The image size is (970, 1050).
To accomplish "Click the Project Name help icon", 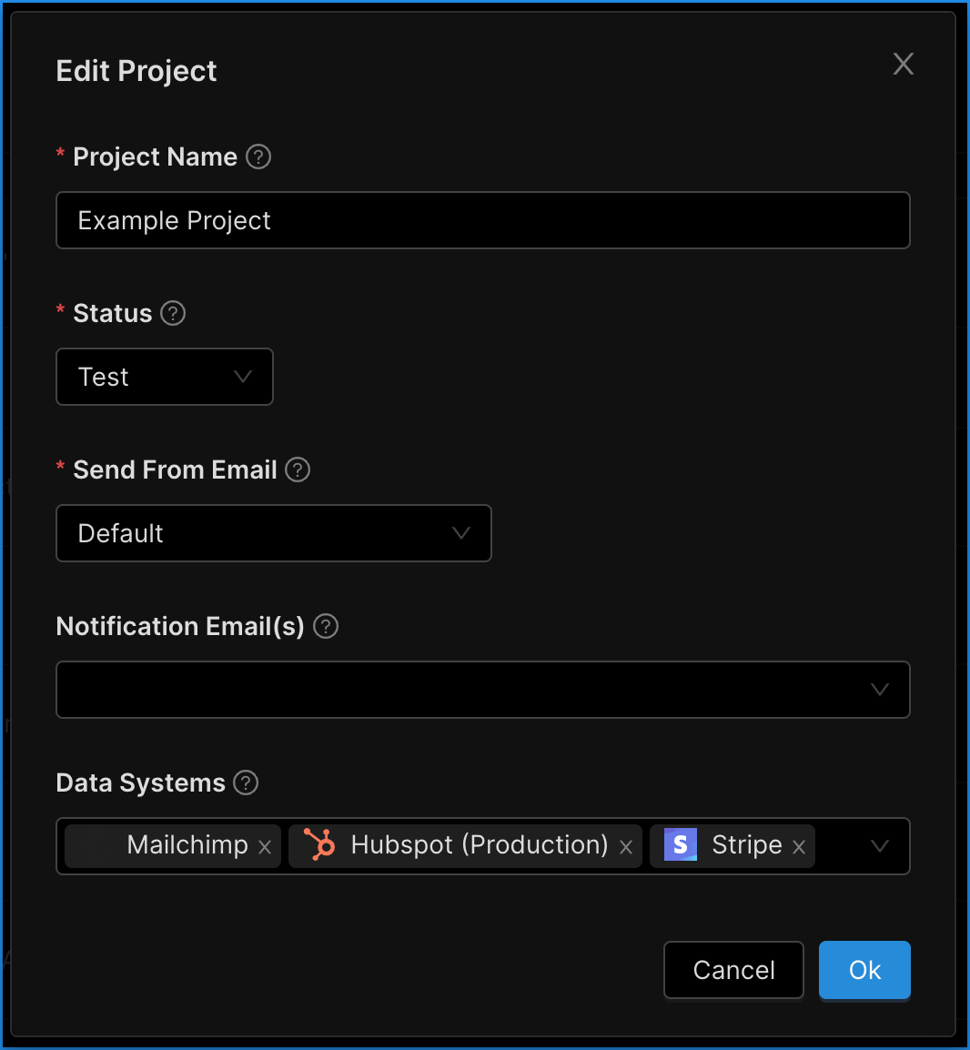I will coord(258,156).
